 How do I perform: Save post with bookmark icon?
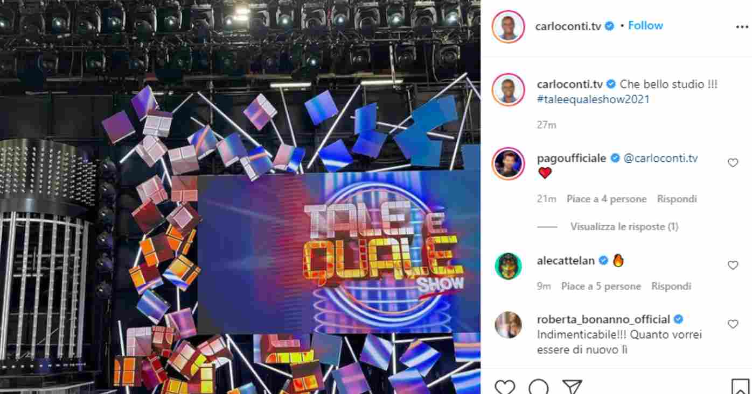740,386
